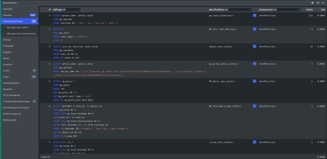This screenshot has width=327, height=159.
Task: Click WordPress-Core component in row 1
Action: tap(267, 16)
